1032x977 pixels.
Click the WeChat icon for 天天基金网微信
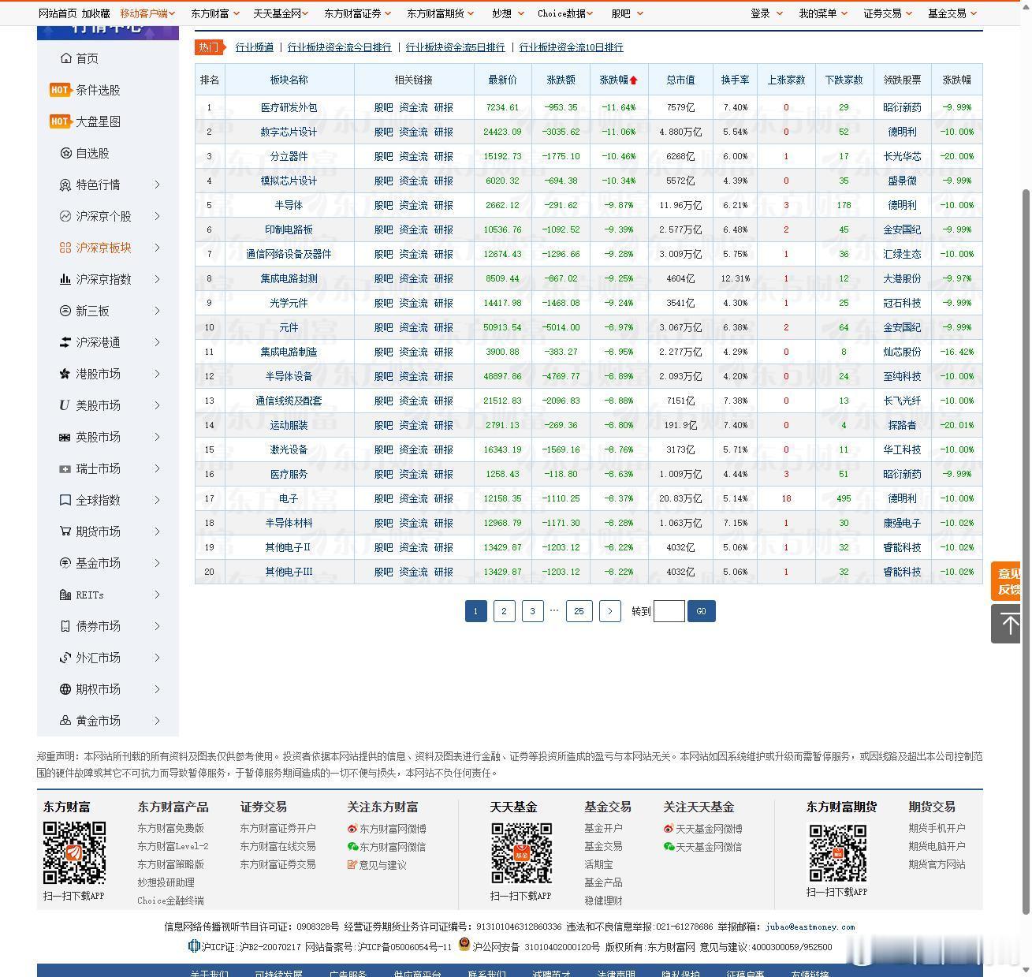[669, 847]
